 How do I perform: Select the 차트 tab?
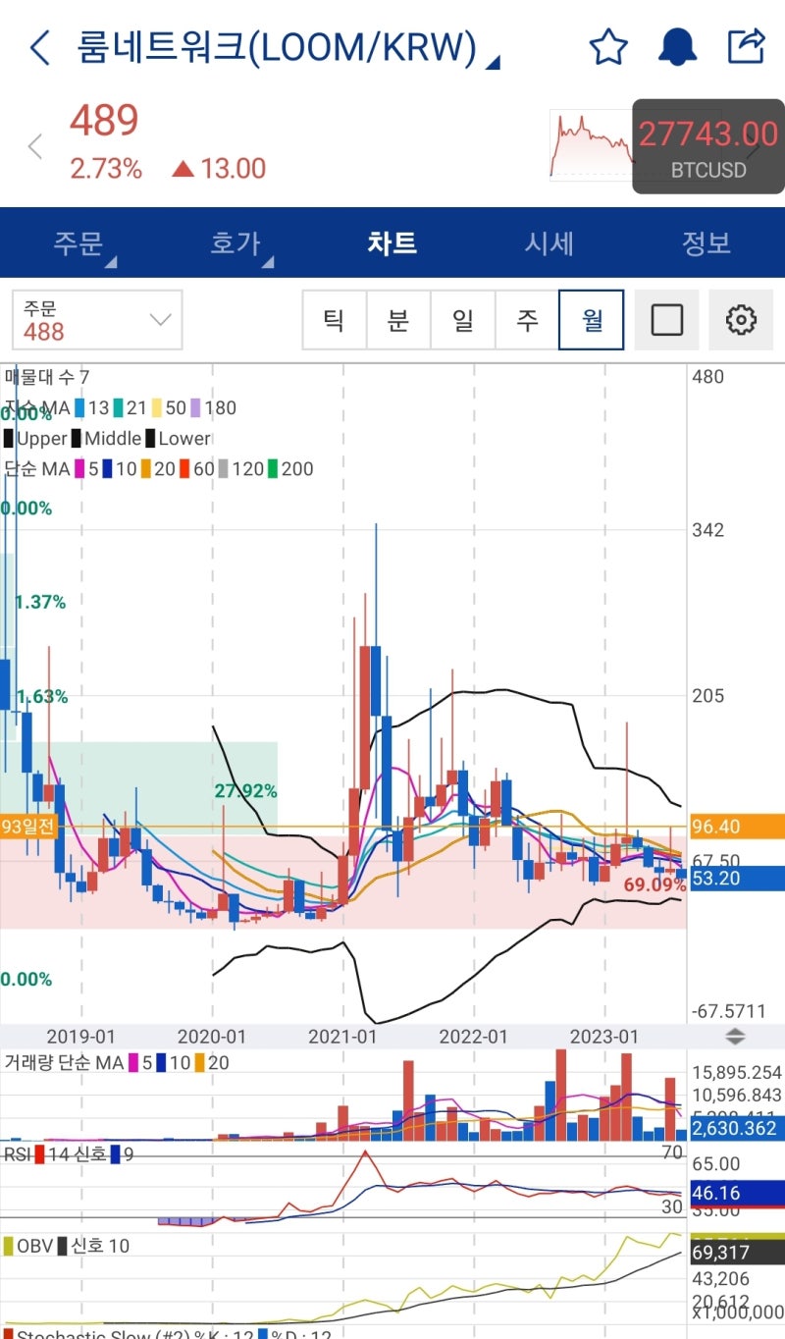[392, 242]
